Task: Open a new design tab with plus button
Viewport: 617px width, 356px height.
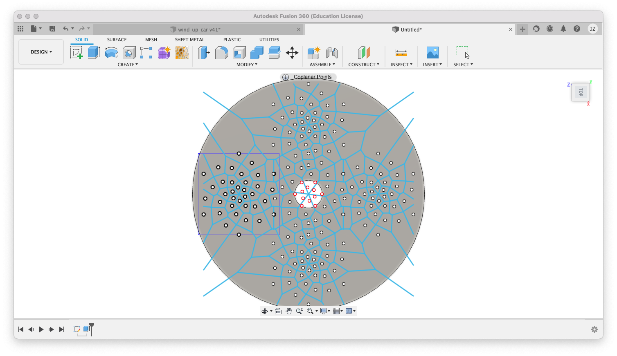Action: (522, 29)
